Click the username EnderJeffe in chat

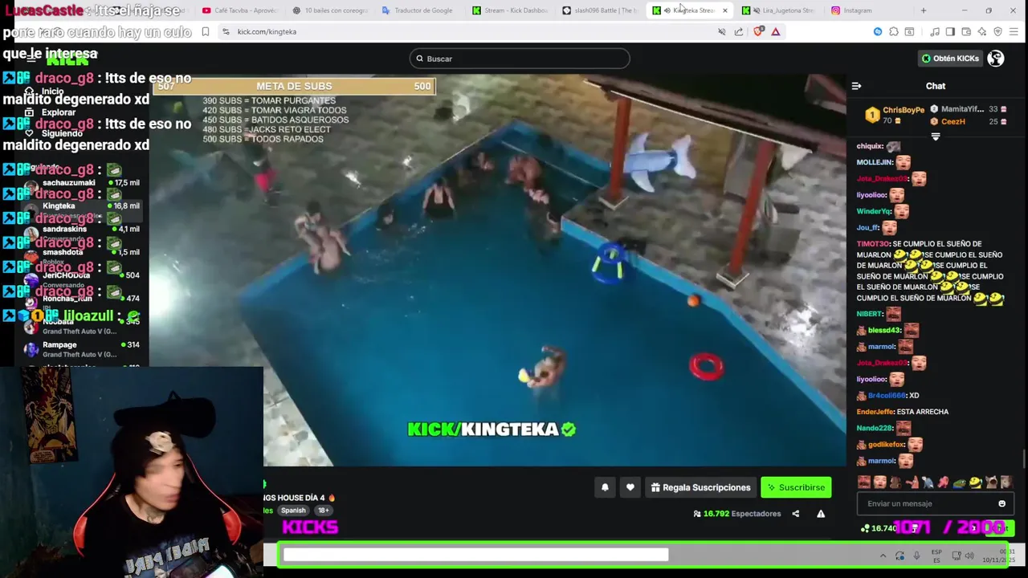coord(875,412)
